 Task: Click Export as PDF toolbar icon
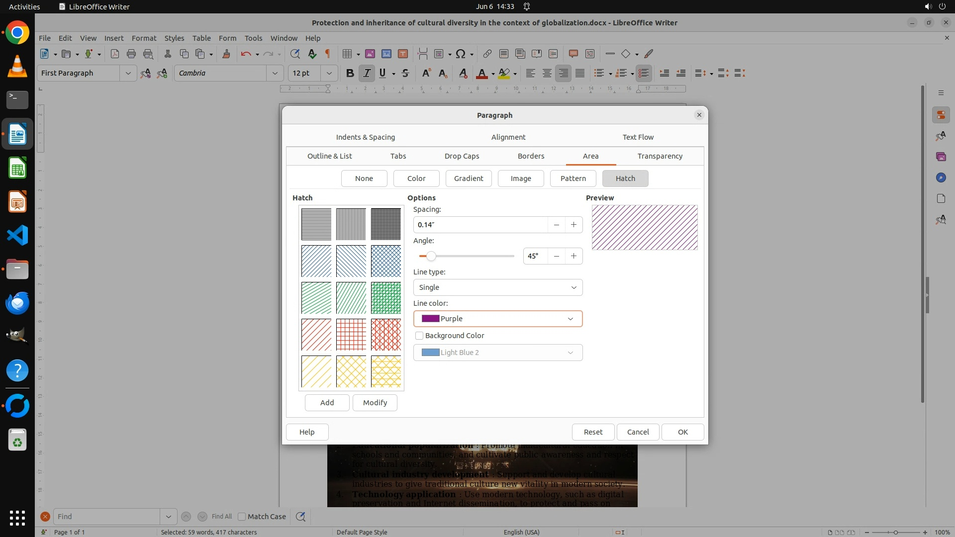(x=115, y=54)
